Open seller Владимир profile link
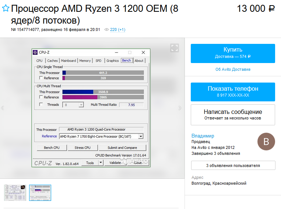Screen dimensions: 281x209 203,136
